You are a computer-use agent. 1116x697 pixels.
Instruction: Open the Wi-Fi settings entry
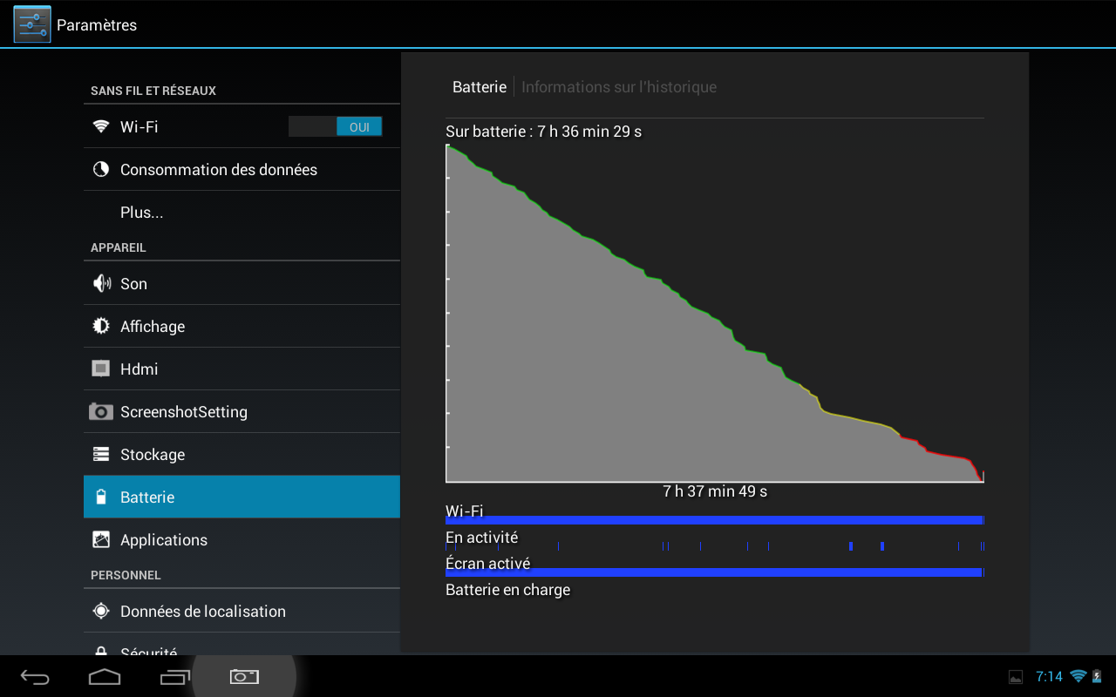[x=242, y=126]
